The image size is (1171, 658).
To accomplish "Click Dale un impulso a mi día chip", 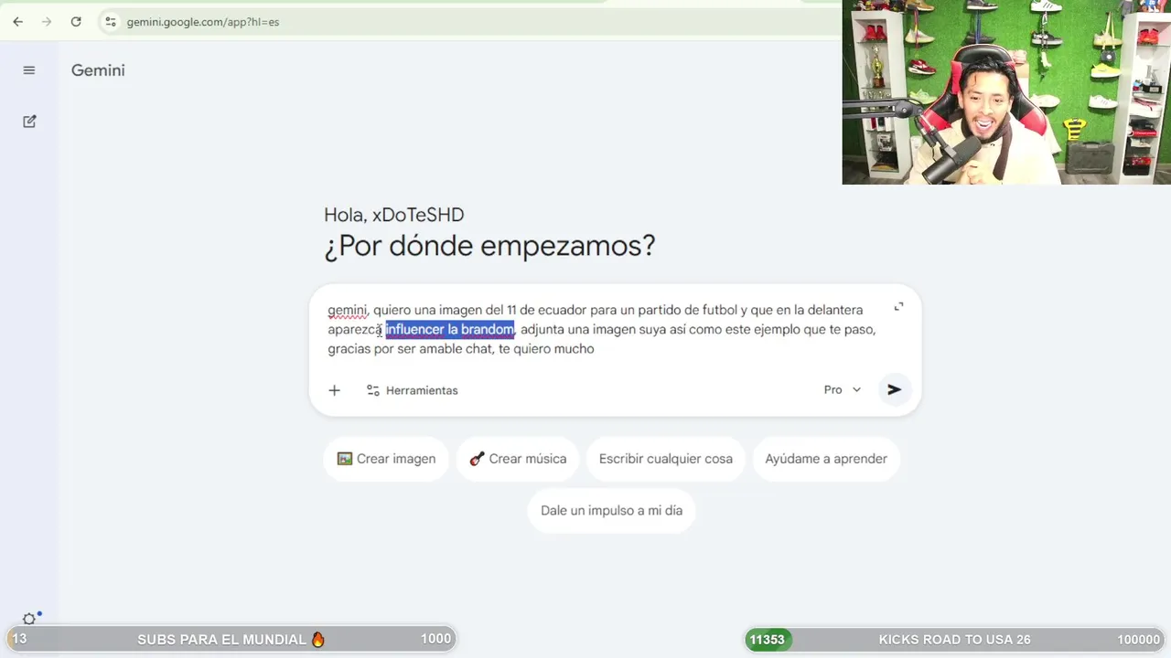I will coord(611,510).
